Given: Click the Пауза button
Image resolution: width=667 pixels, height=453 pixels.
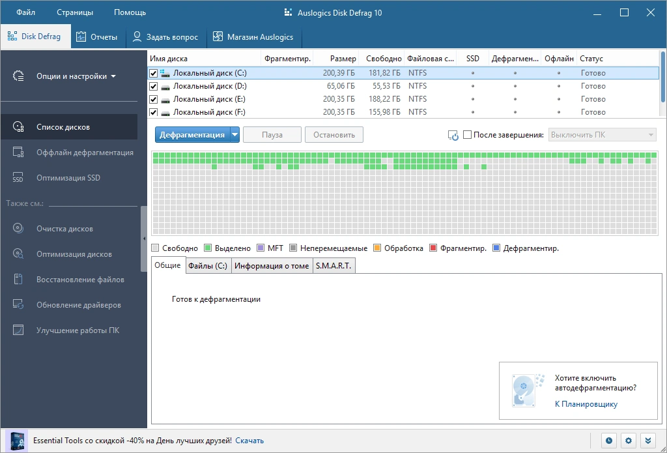Looking at the screenshot, I should 272,135.
